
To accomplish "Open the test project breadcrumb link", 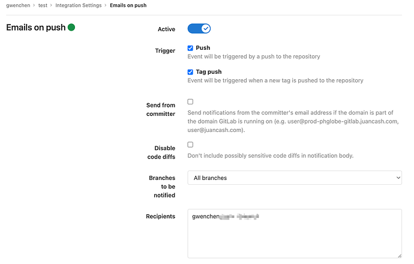I will [43, 5].
